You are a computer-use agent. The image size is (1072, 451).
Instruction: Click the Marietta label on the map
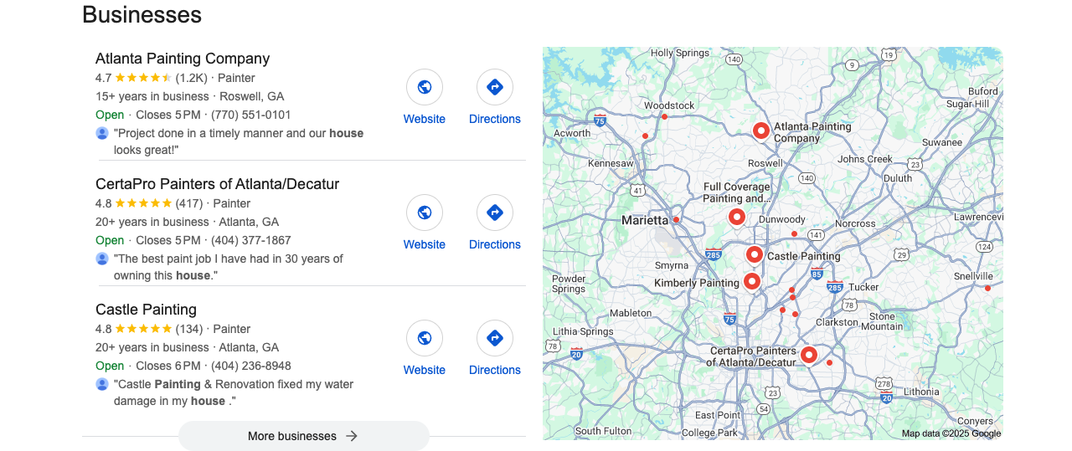[645, 220]
